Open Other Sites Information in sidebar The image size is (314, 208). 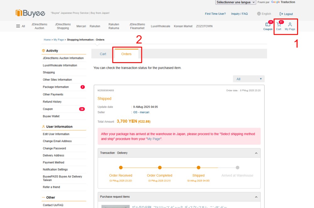57,80
